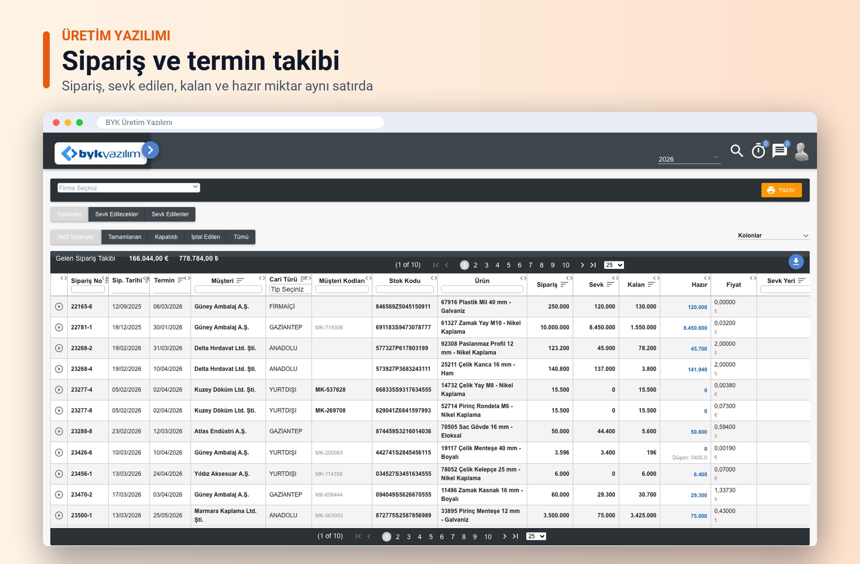Open the Kolonlar columns dropdown
Image resolution: width=860 pixels, height=564 pixels.
(x=773, y=236)
